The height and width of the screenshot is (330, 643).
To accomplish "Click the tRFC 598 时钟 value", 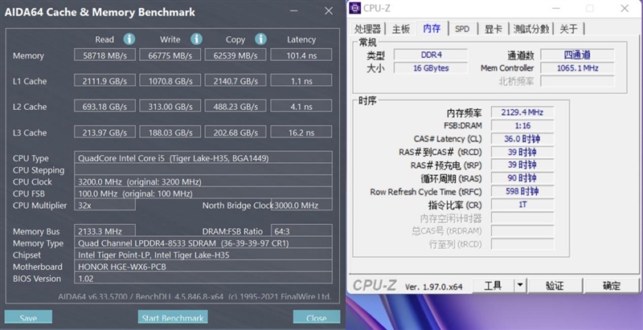I will click(522, 191).
